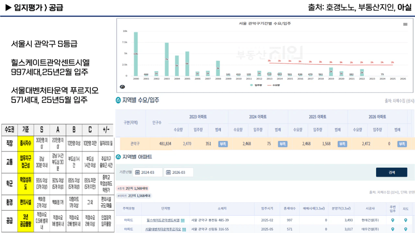Click the 서울 관악구 신림동 316-55 address
This screenshot has height=233, width=415.
click(210, 229)
